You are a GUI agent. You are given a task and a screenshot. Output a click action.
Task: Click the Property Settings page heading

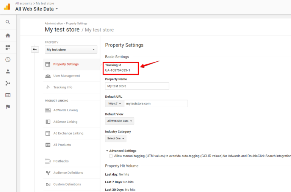click(124, 45)
